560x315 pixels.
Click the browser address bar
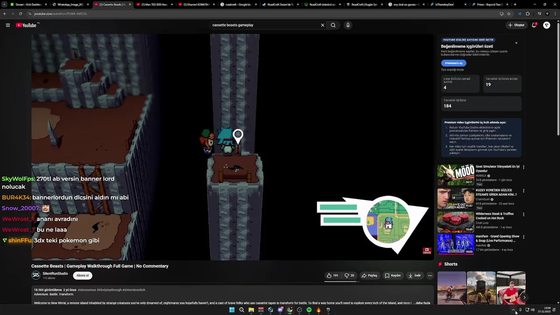point(262,14)
